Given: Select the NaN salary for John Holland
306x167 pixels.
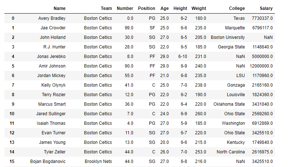Looking at the screenshot, I should 268,37.
